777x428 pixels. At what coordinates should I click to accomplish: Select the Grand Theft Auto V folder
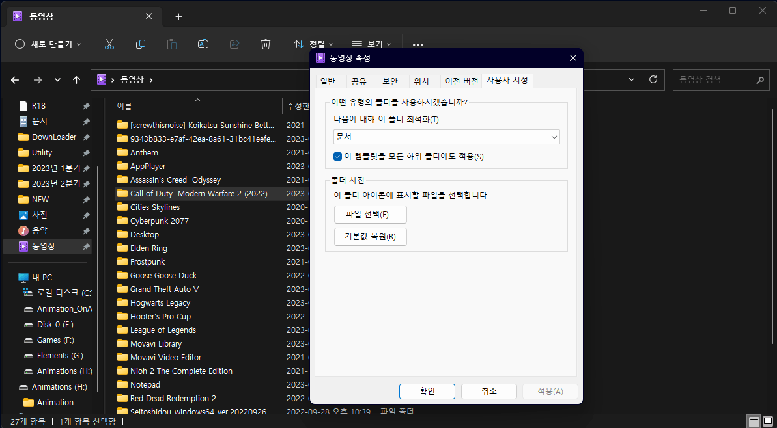click(x=158, y=289)
